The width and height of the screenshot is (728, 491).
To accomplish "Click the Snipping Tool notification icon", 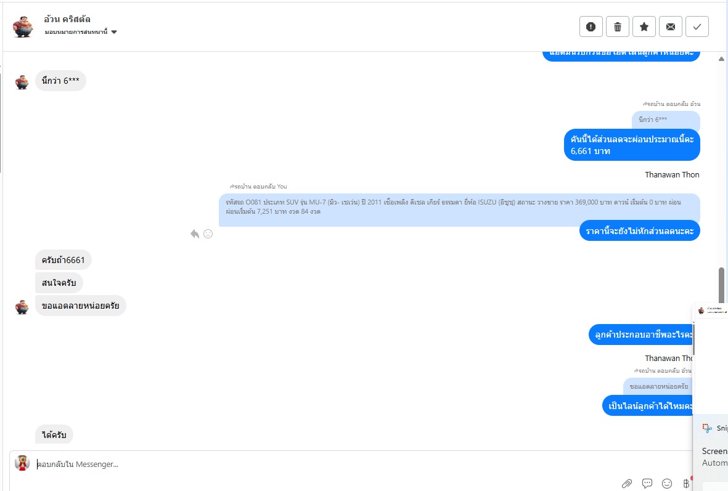I will coord(706,428).
